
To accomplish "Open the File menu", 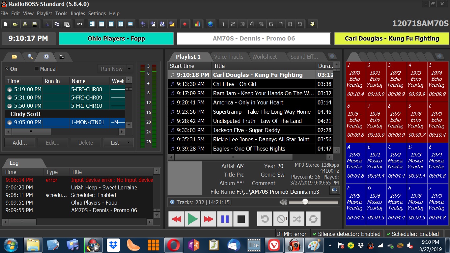I will pos(4,14).
